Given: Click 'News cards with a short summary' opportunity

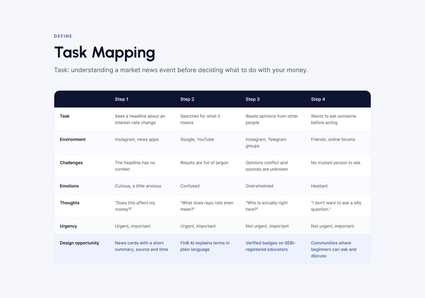Looking at the screenshot, I should [x=141, y=246].
